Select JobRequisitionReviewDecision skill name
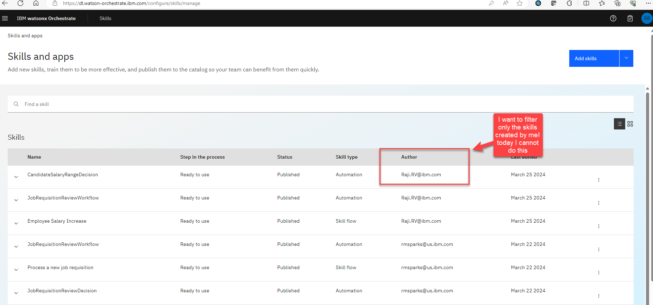Screen dimensions: 653x305 (x=62, y=291)
